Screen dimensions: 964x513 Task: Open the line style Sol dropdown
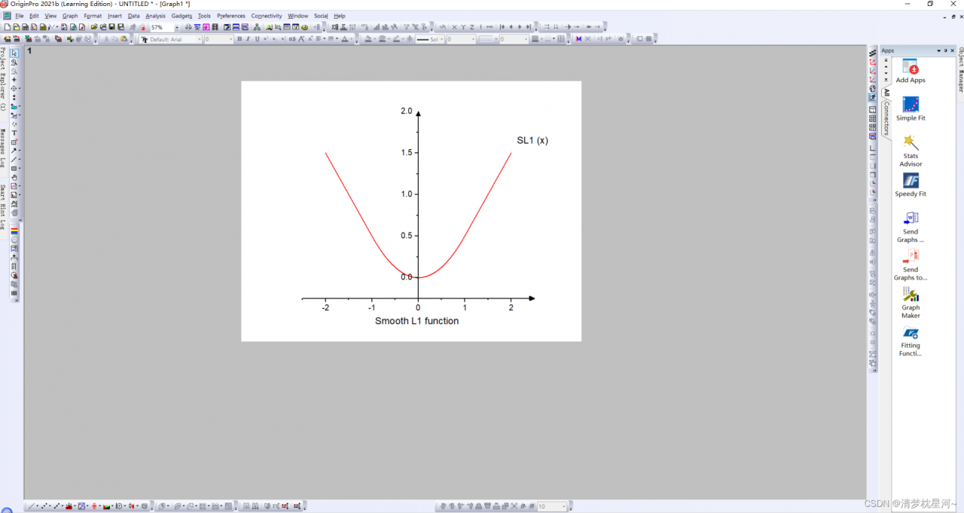tap(443, 39)
